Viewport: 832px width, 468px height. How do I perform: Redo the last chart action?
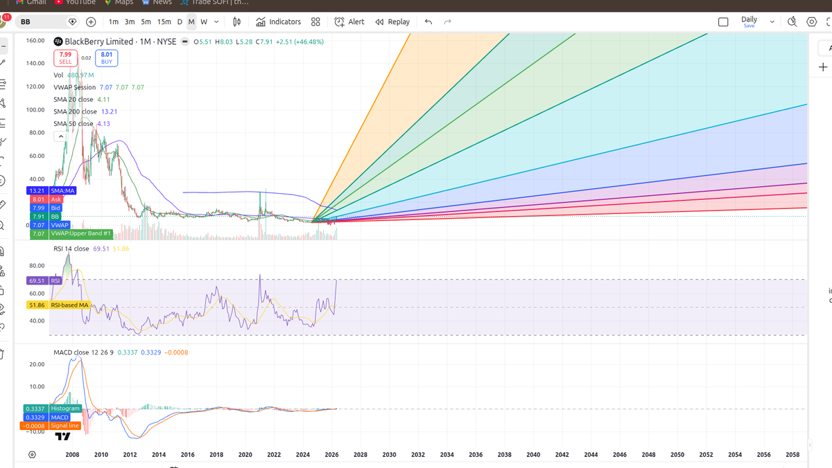[x=448, y=22]
